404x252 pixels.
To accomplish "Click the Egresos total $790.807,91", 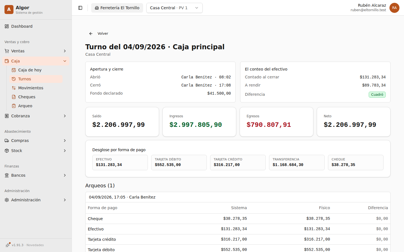I will (269, 125).
